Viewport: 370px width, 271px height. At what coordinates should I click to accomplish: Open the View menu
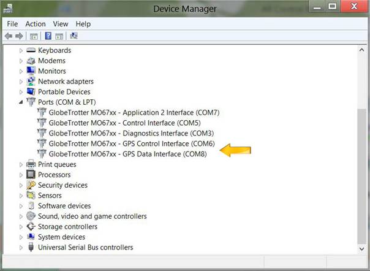(61, 24)
